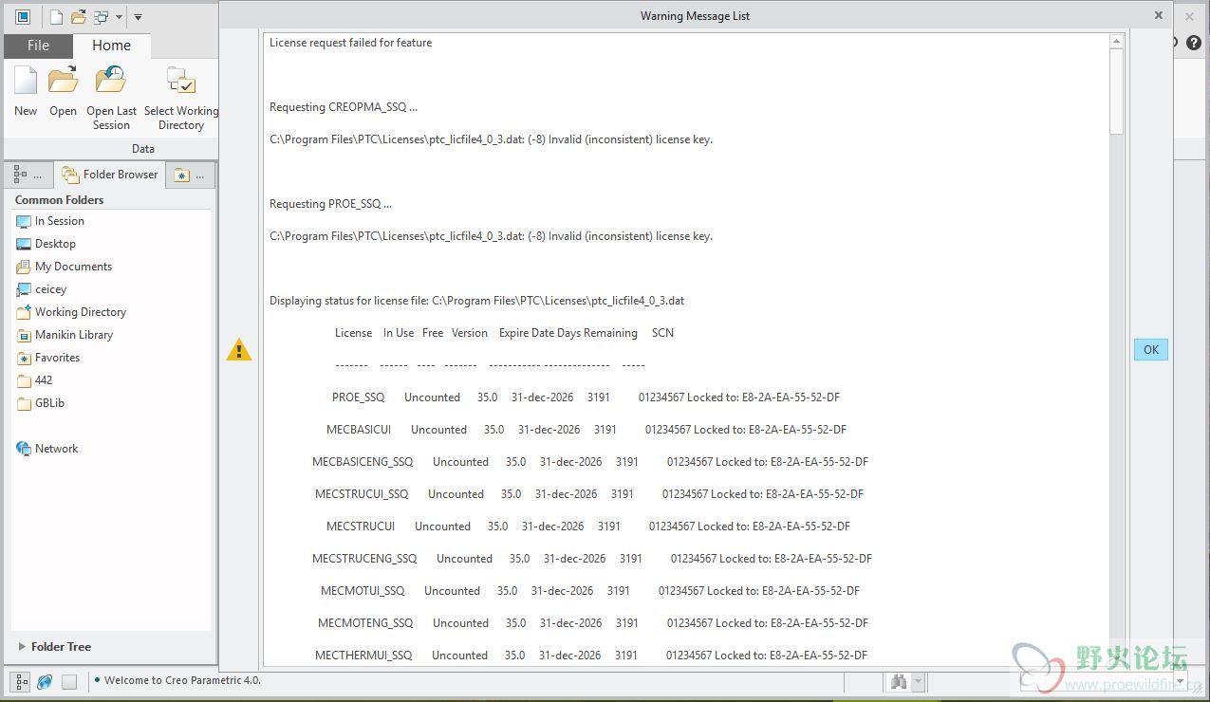Click 'License request failed for feature' text
Image resolution: width=1210 pixels, height=702 pixels.
coord(350,43)
